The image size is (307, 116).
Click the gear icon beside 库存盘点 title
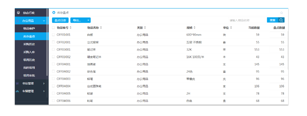tap(54, 13)
